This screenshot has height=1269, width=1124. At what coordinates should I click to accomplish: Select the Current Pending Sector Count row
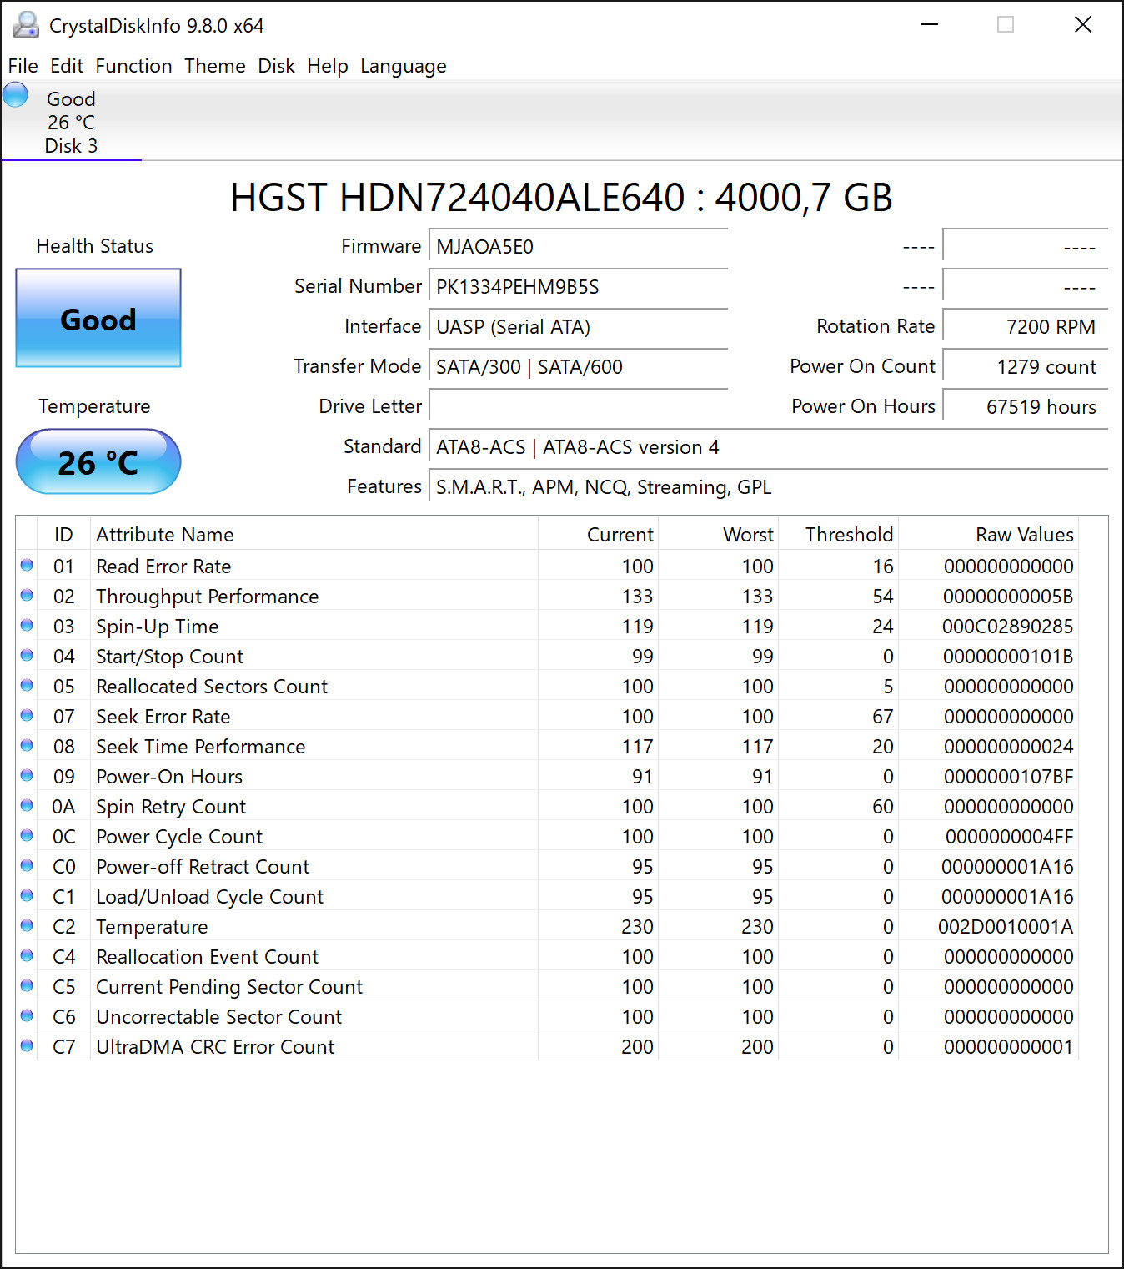[x=547, y=986]
